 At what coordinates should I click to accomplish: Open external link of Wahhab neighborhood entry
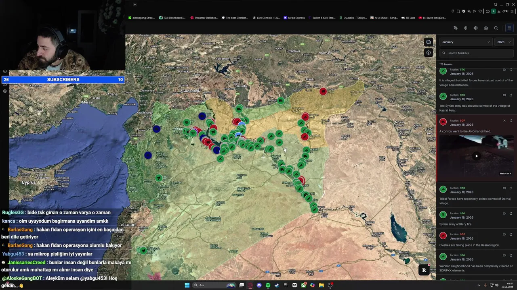[x=511, y=255]
